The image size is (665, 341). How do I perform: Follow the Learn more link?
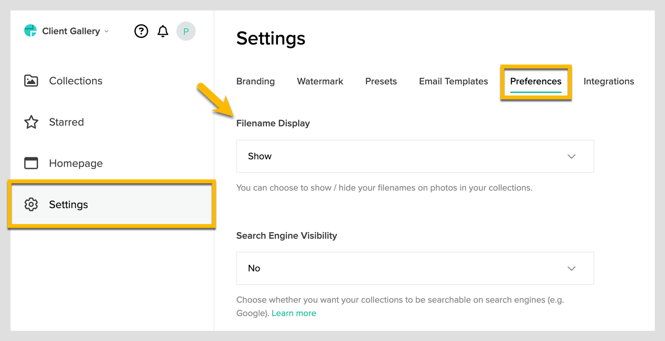click(x=294, y=313)
